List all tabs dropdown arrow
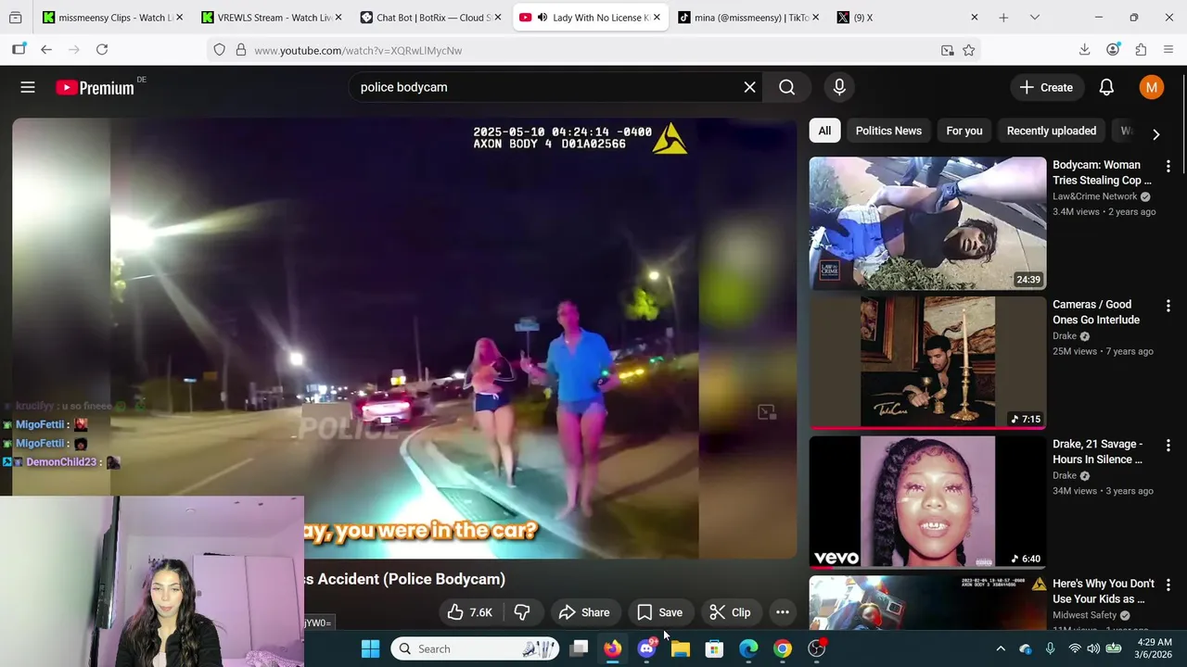The image size is (1187, 667). (1035, 18)
